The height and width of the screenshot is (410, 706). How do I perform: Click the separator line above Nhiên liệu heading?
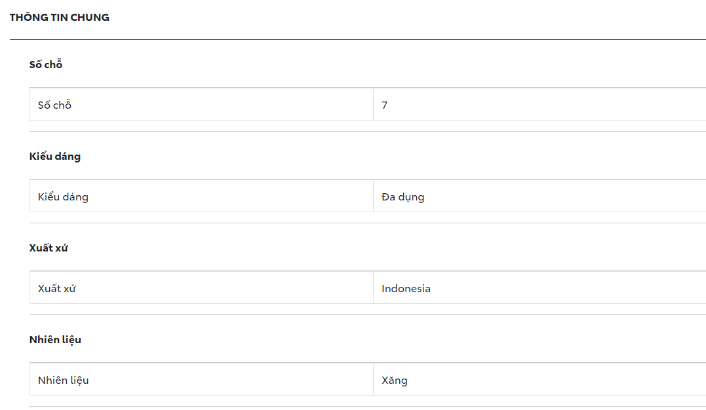click(x=367, y=315)
